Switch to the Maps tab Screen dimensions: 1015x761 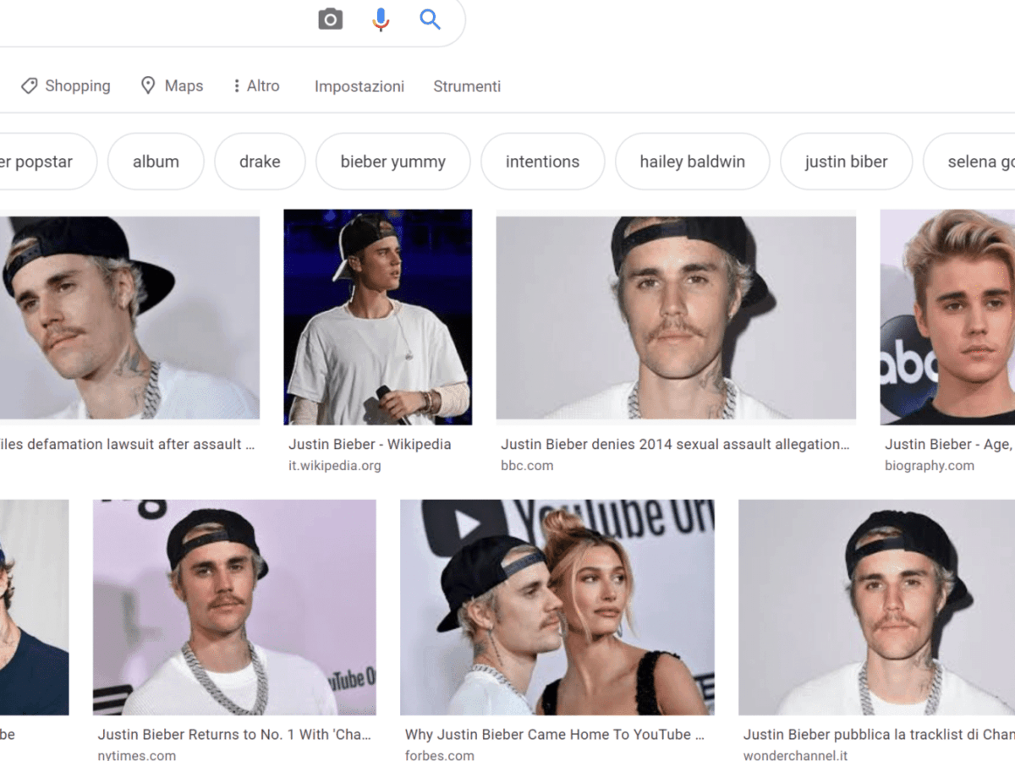coord(172,86)
